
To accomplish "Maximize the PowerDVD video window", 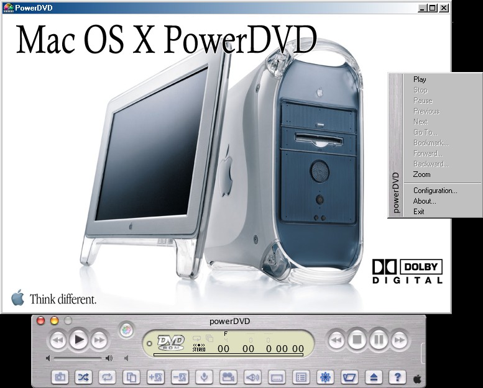I will [x=433, y=8].
